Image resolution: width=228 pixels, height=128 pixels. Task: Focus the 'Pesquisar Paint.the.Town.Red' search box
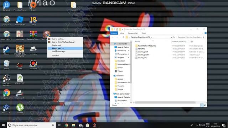tap(191, 37)
